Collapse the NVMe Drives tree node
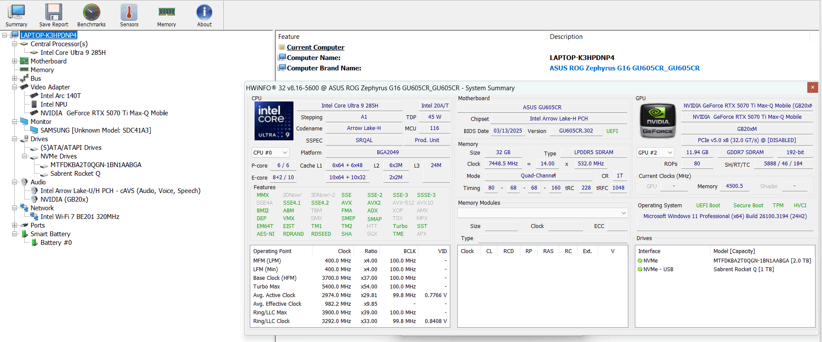This screenshot has width=822, height=342. click(x=24, y=156)
